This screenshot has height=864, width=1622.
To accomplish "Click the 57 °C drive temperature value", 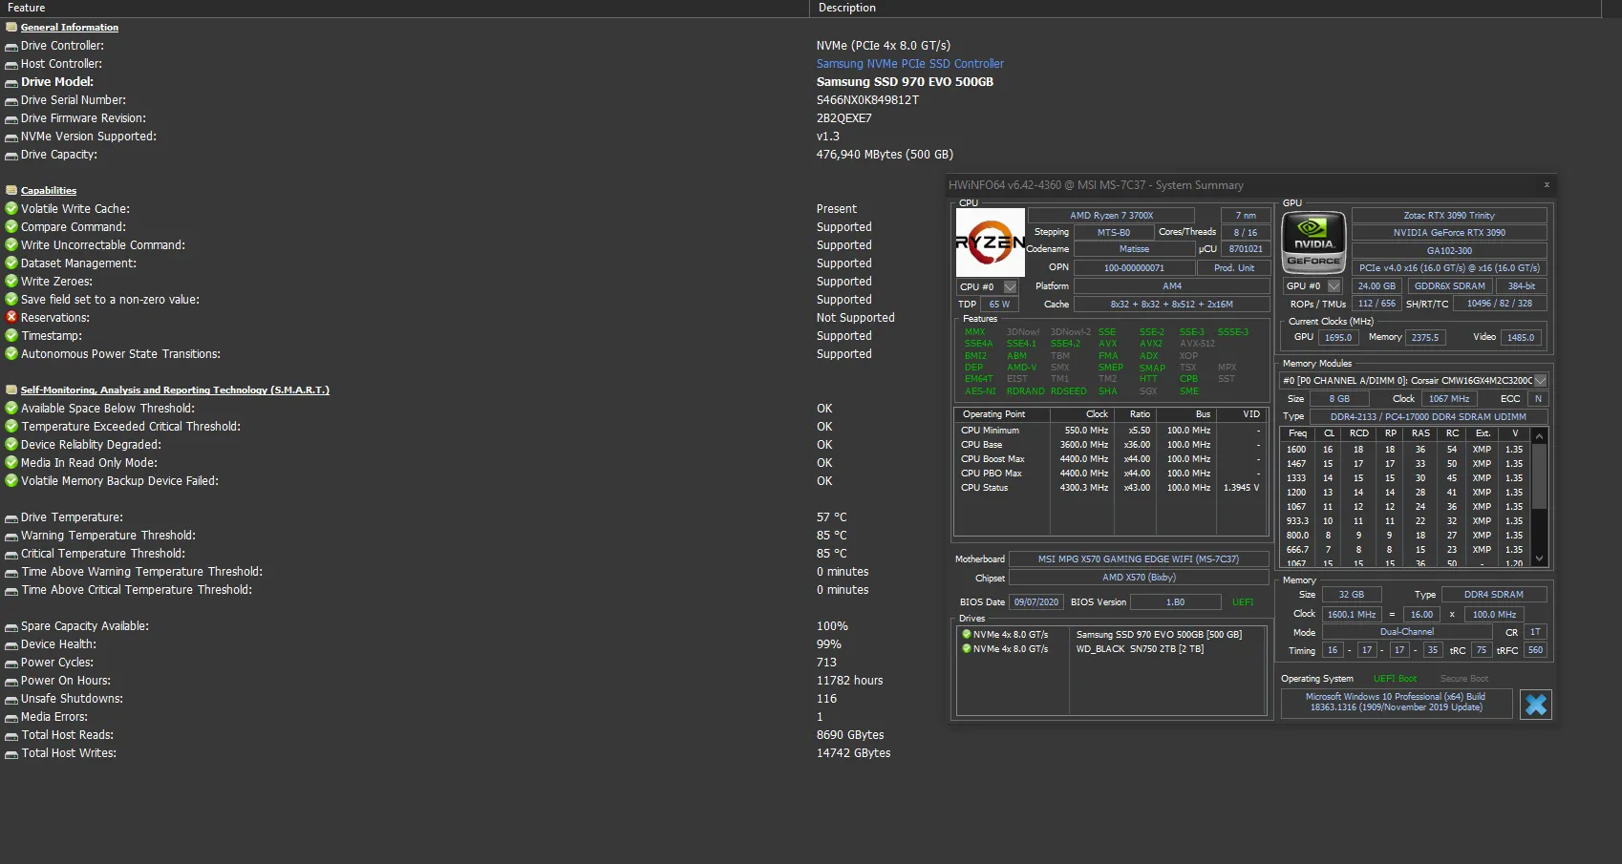I will (x=831, y=517).
